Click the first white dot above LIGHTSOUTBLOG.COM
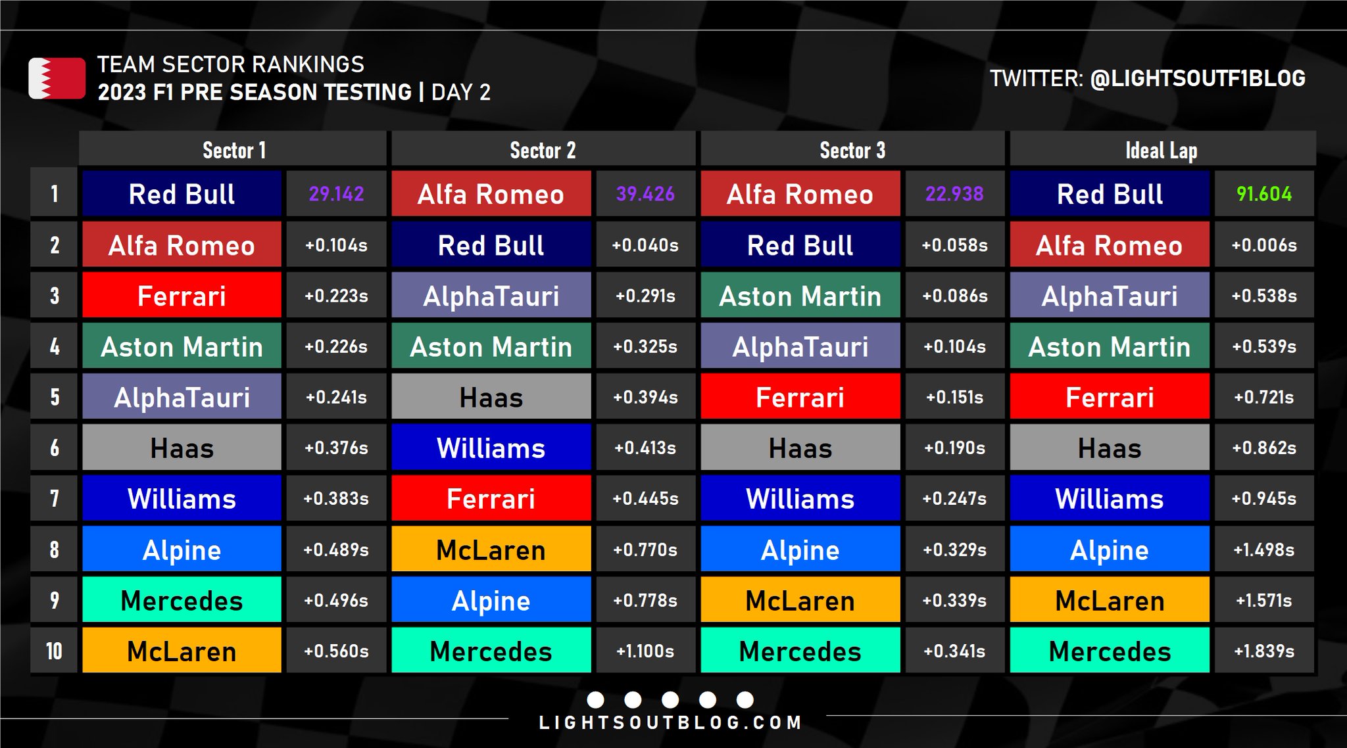Viewport: 1347px width, 748px height. [x=595, y=699]
